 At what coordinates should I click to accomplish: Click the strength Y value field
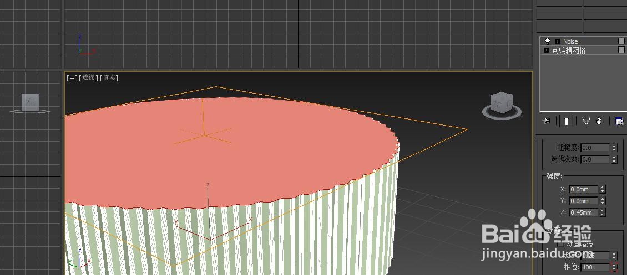[x=584, y=201]
